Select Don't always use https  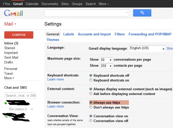[91, 107]
